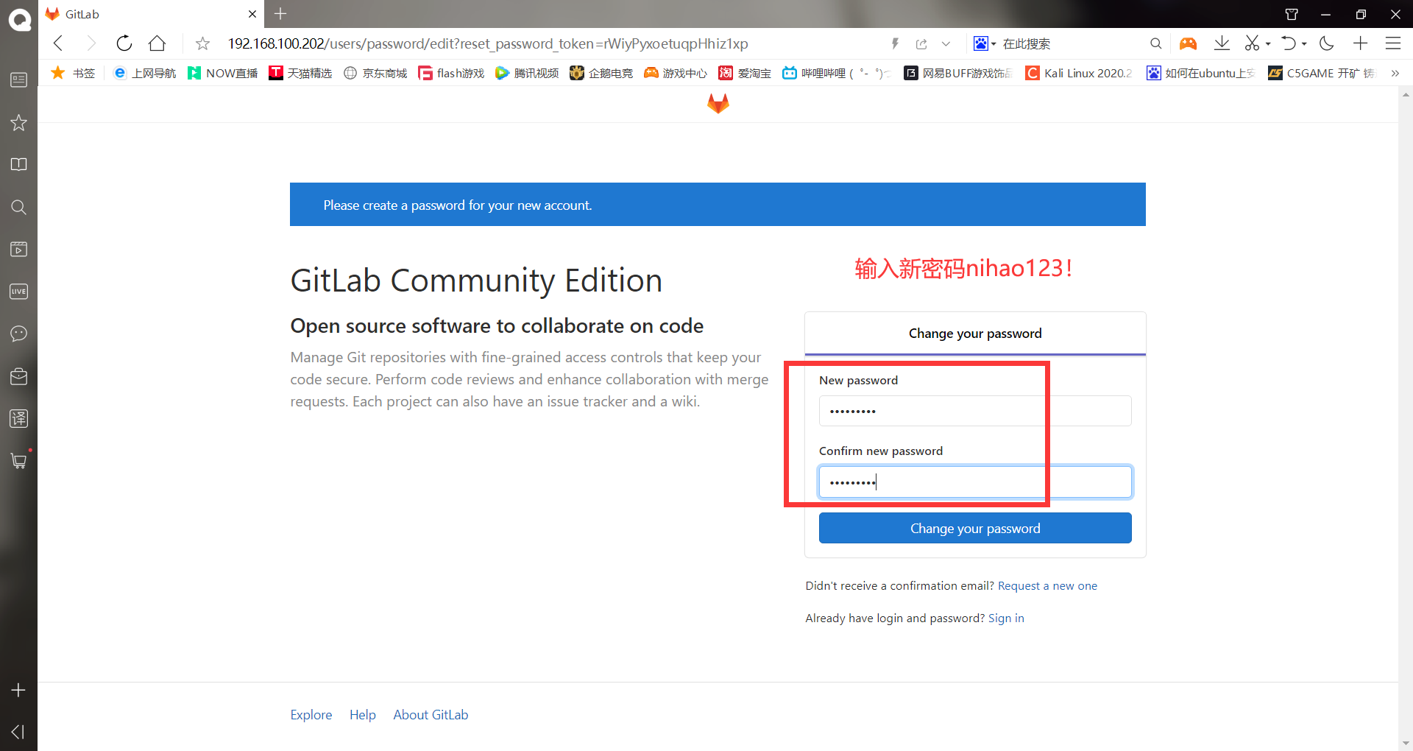The image size is (1413, 751).
Task: Open the browser hamburger menu
Action: click(1392, 43)
